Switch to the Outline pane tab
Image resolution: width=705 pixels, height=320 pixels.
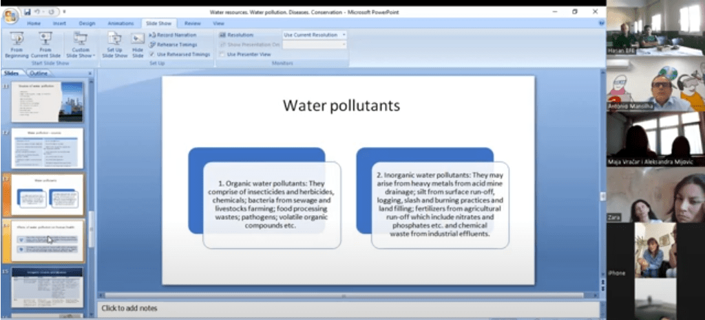coord(39,73)
